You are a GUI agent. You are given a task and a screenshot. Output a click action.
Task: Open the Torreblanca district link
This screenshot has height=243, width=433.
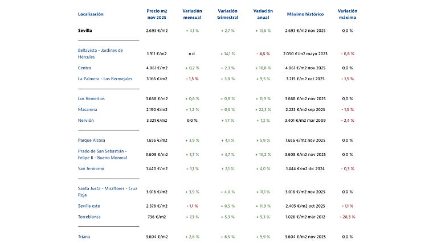[x=90, y=216]
